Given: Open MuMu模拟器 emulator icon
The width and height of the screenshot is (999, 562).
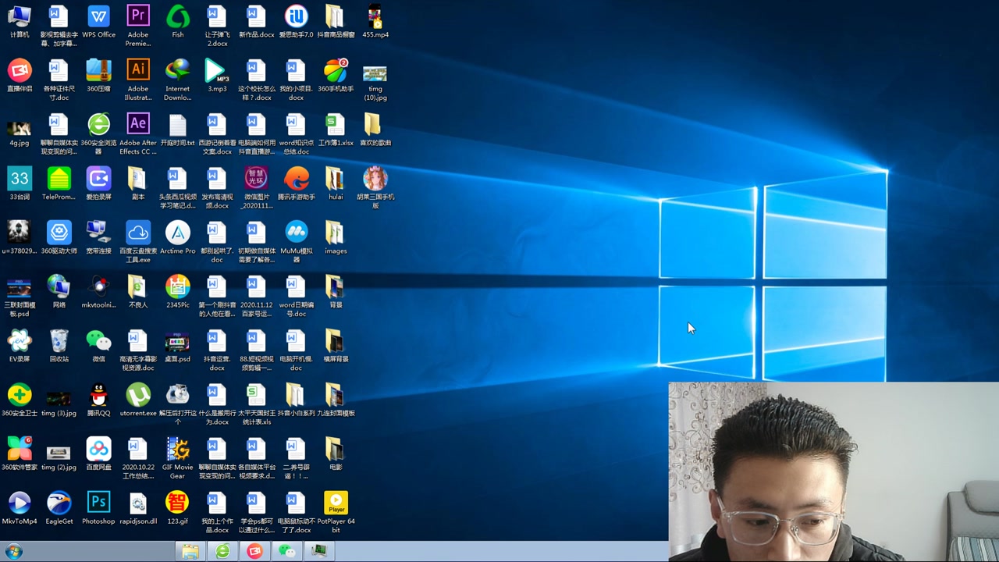Looking at the screenshot, I should tap(296, 241).
